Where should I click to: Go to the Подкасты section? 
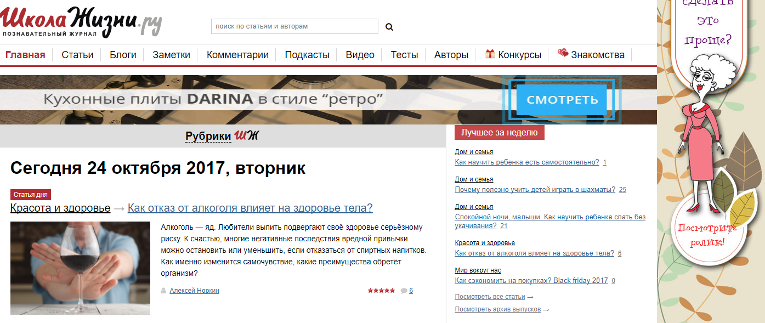point(307,55)
